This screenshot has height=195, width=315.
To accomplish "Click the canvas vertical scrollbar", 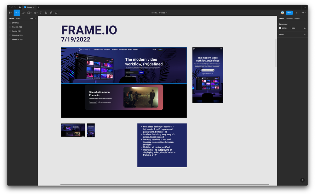I will click(276, 53).
